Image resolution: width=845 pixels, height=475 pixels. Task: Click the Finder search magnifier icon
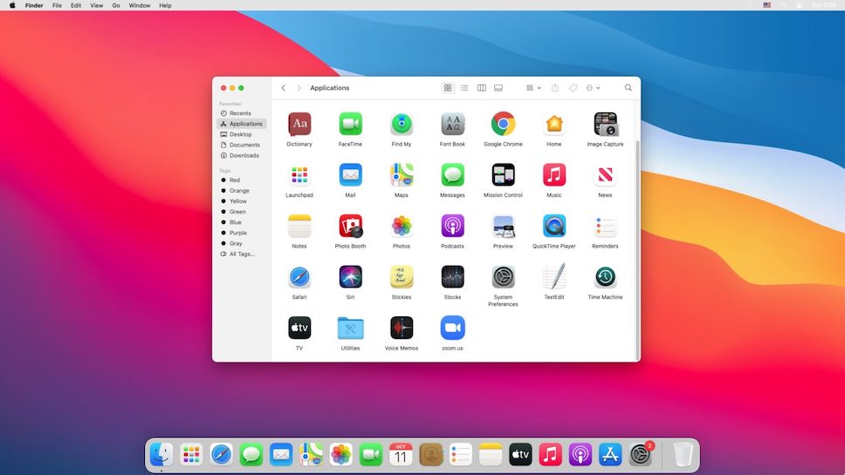click(x=628, y=88)
